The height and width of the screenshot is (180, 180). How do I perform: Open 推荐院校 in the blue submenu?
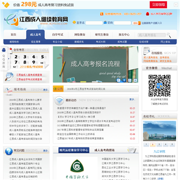[x=14, y=42]
